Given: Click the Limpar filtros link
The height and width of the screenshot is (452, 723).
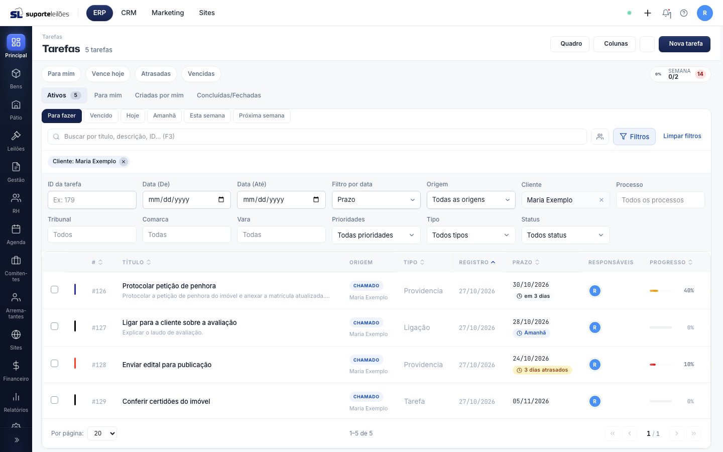Looking at the screenshot, I should (x=682, y=136).
